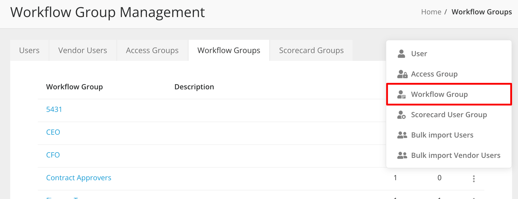Click the Access Group lock icon
Screen dimensions: 518x199
coord(402,74)
